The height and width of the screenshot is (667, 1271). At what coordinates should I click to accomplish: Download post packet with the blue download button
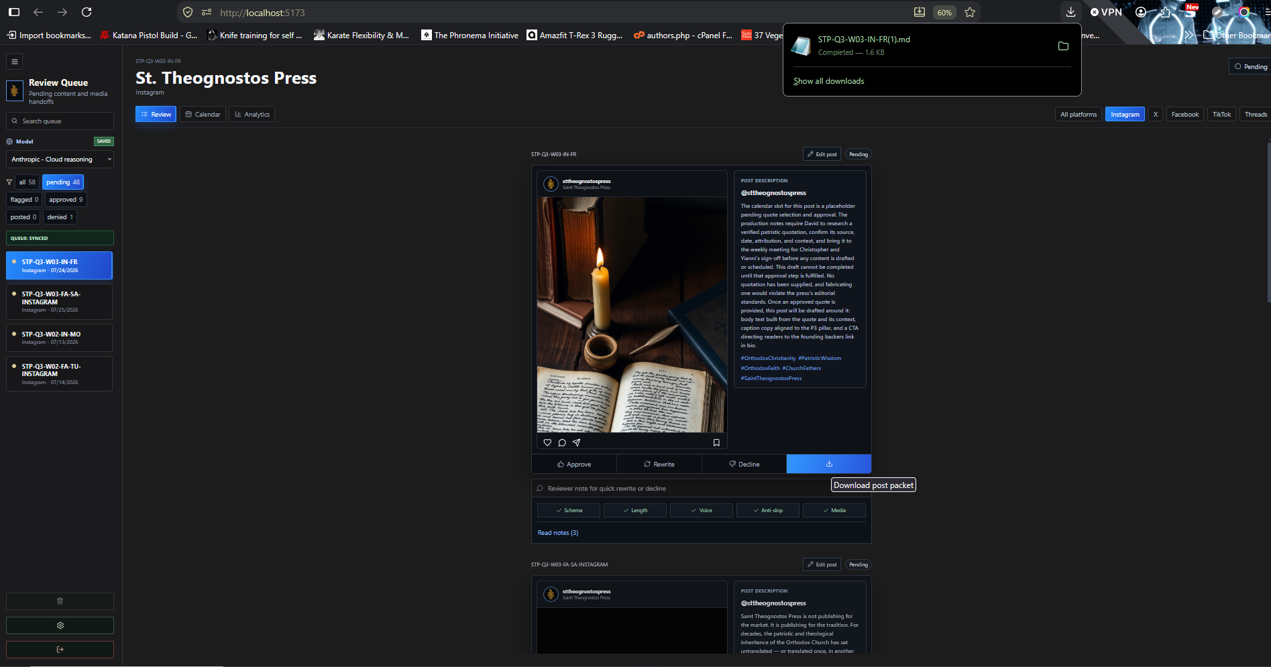[x=829, y=464]
